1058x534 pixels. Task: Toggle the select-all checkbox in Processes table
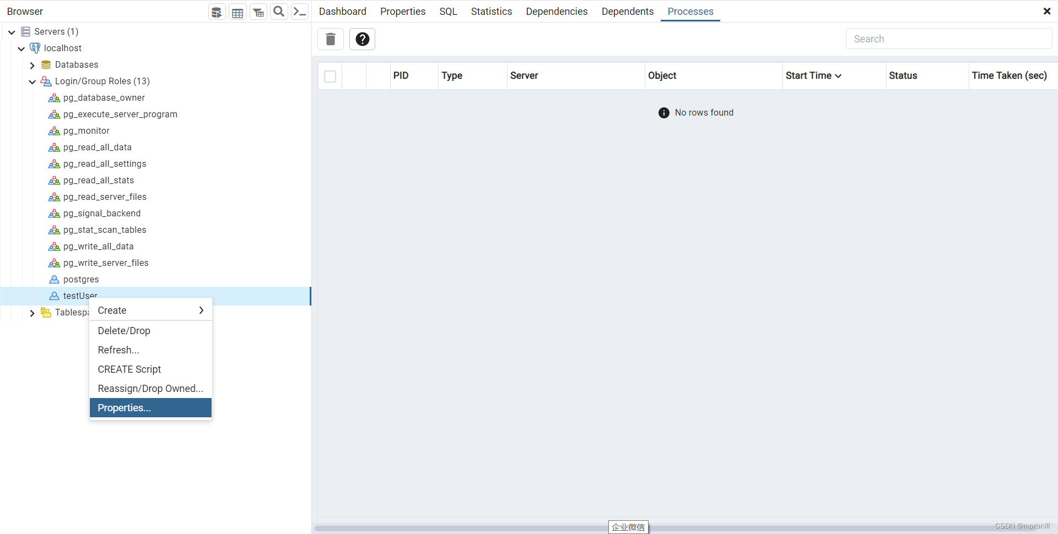click(330, 76)
